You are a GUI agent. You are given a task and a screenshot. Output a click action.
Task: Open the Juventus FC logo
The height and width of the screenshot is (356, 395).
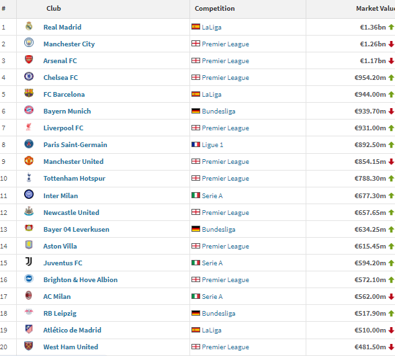tap(29, 261)
